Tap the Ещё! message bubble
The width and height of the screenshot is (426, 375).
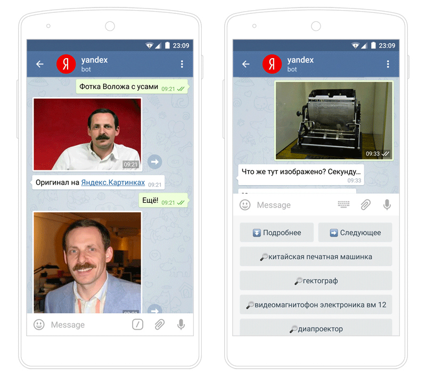point(163,201)
